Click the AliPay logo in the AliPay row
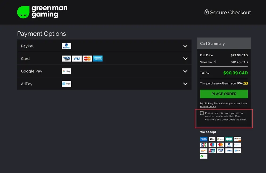 66,84
